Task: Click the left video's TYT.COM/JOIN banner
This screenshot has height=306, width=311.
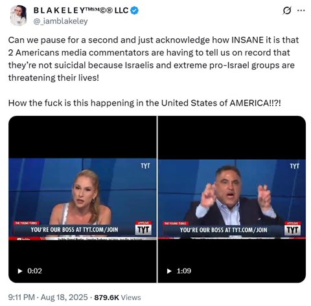Action: [x=75, y=230]
